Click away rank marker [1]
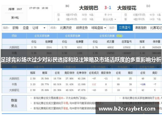Viewport: 162px width, 117px height. tap(148, 6)
